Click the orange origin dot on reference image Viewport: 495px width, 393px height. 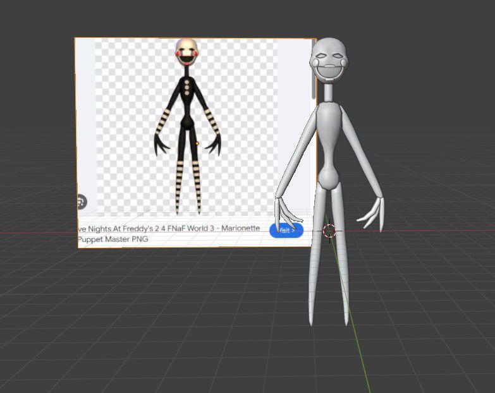197,143
